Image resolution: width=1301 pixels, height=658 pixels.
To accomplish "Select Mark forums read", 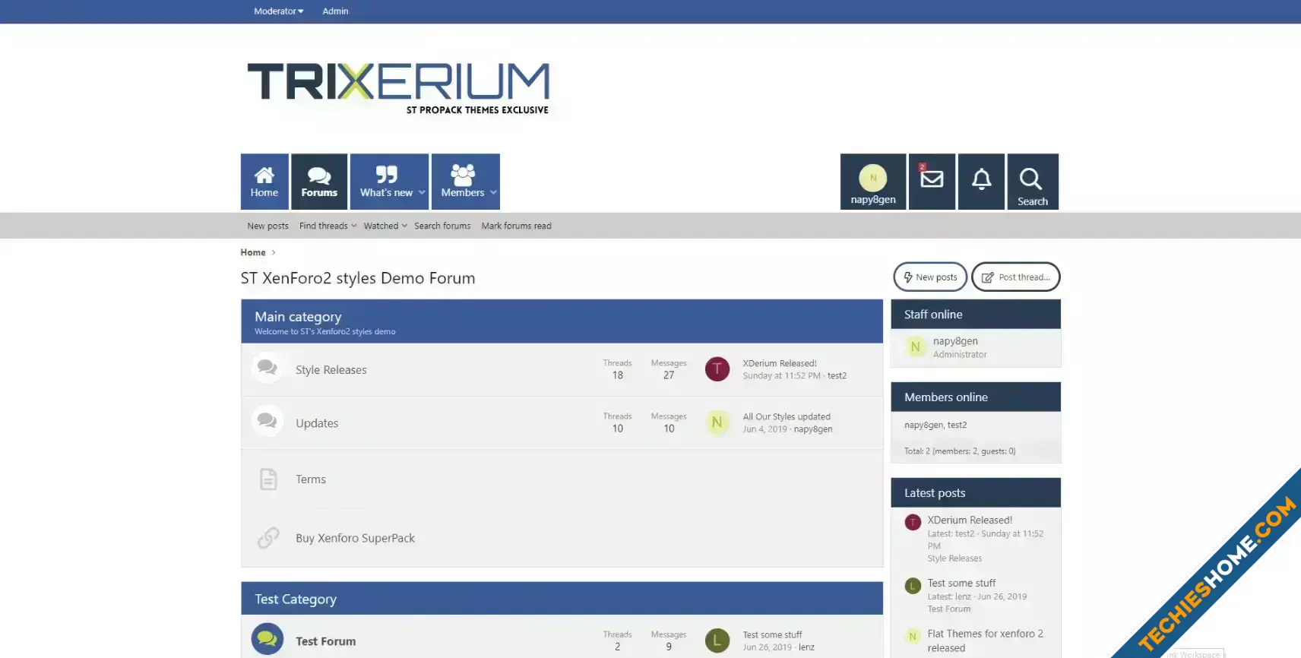I will click(x=516, y=226).
